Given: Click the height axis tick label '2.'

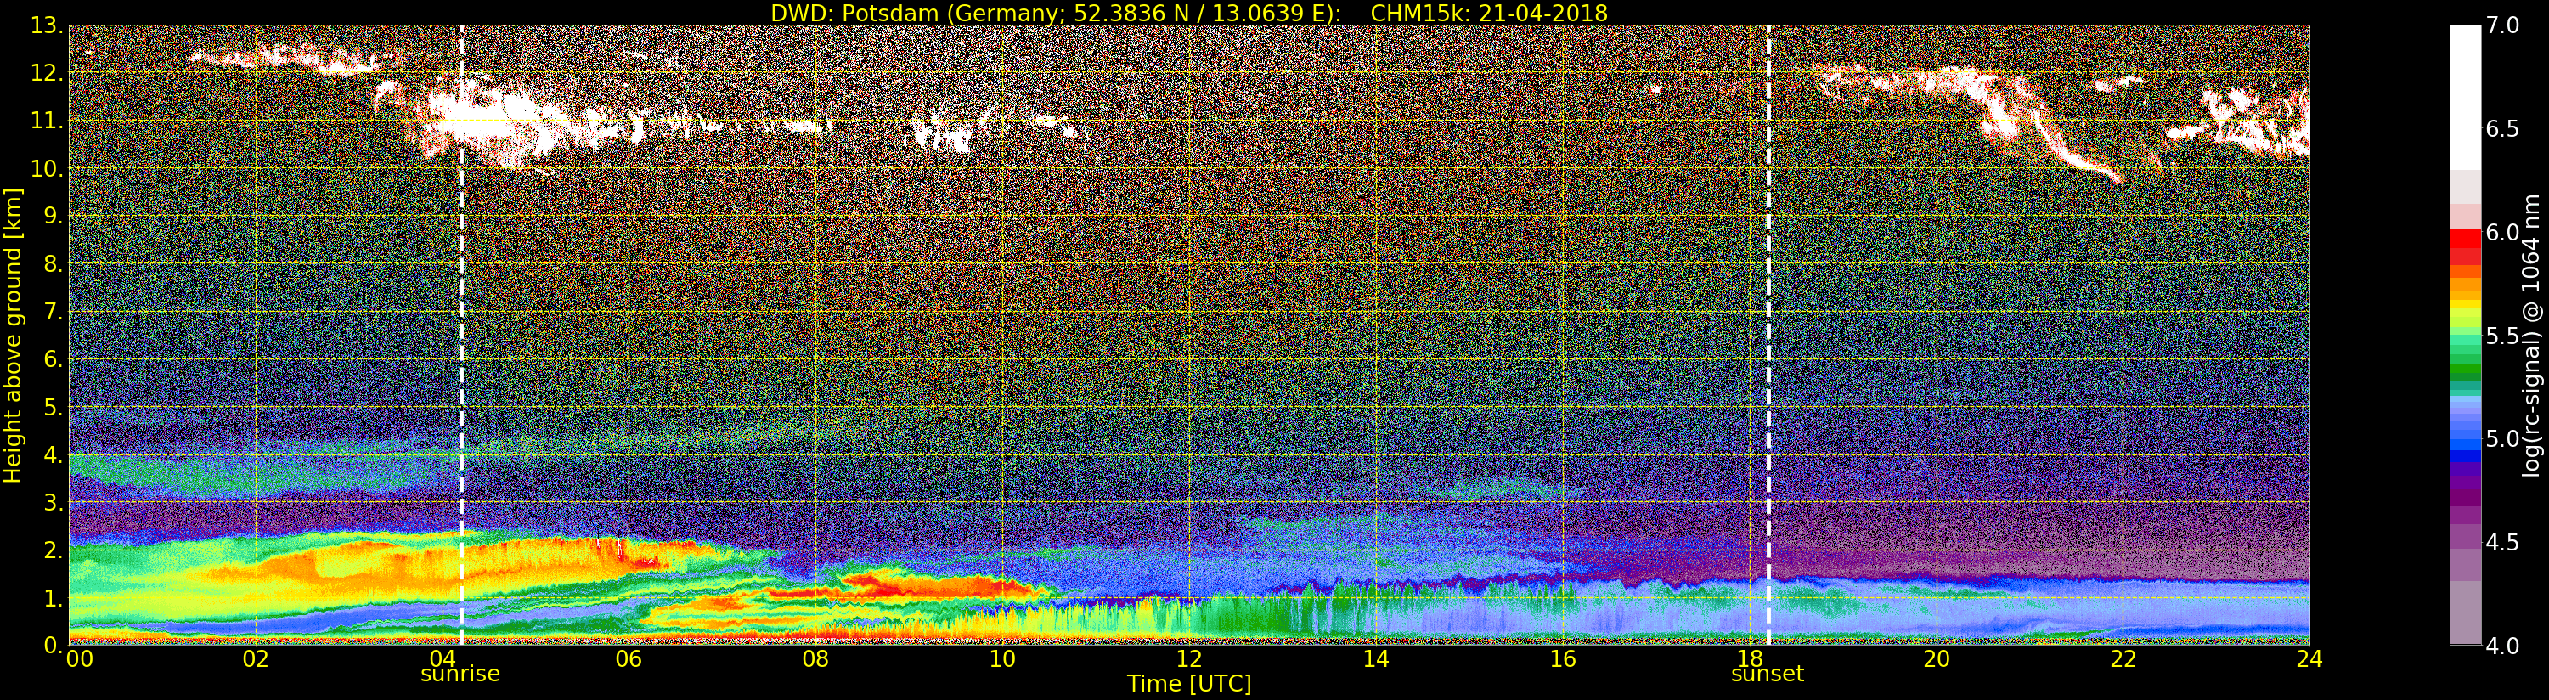Looking at the screenshot, I should coord(53,550).
